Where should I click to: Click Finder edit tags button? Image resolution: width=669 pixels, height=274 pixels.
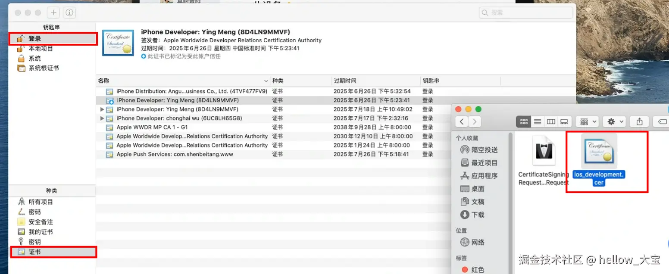pyautogui.click(x=662, y=122)
